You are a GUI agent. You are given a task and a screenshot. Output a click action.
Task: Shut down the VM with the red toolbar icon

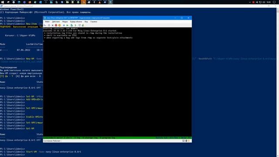56,25
